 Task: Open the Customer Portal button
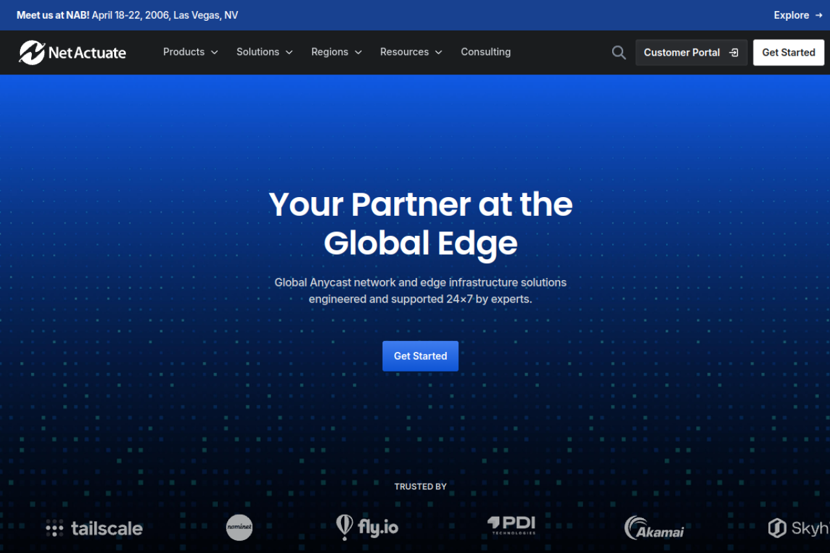coord(682,53)
